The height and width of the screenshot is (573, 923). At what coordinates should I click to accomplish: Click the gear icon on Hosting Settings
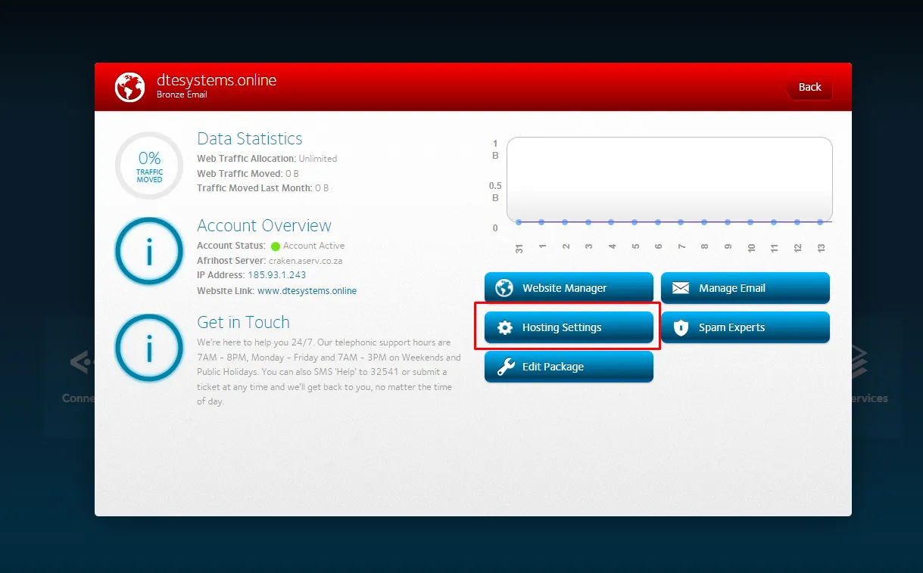point(504,327)
